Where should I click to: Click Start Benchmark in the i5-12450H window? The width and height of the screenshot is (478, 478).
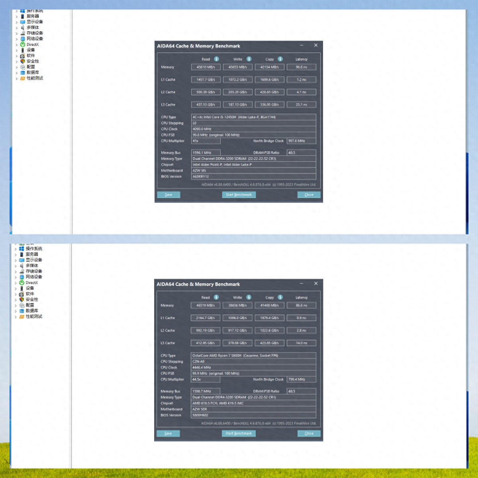tap(239, 195)
